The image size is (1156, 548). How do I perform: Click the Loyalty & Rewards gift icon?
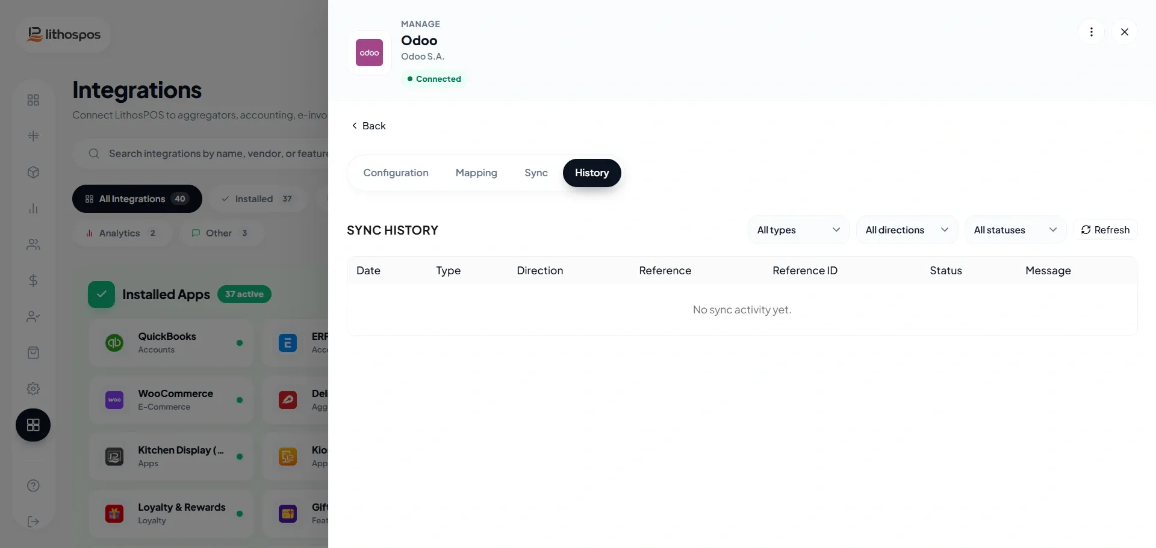click(114, 514)
